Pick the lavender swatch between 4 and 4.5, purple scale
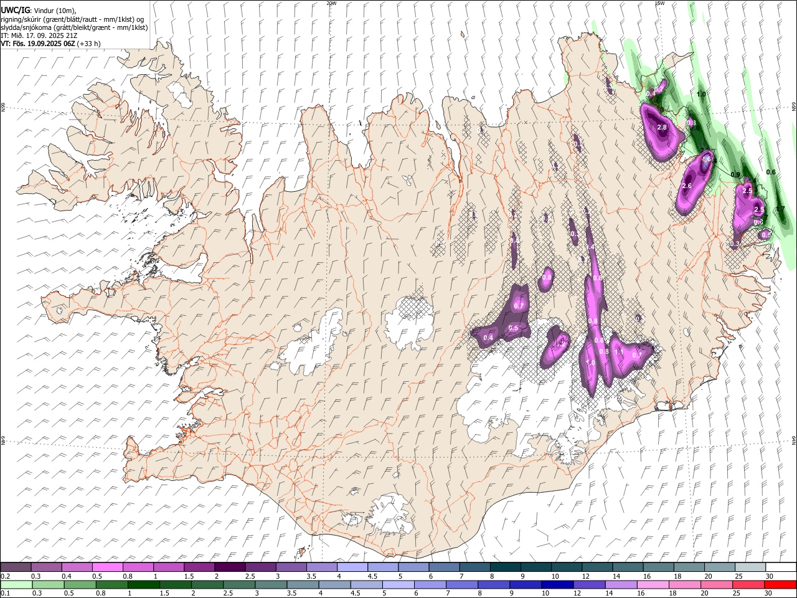This screenshot has height=598, width=797. click(x=352, y=567)
